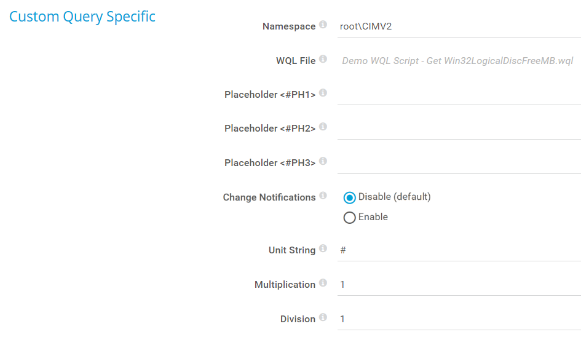The width and height of the screenshot is (581, 337).
Task: Click the Namespace field containing root\CIMV2
Action: pos(458,26)
